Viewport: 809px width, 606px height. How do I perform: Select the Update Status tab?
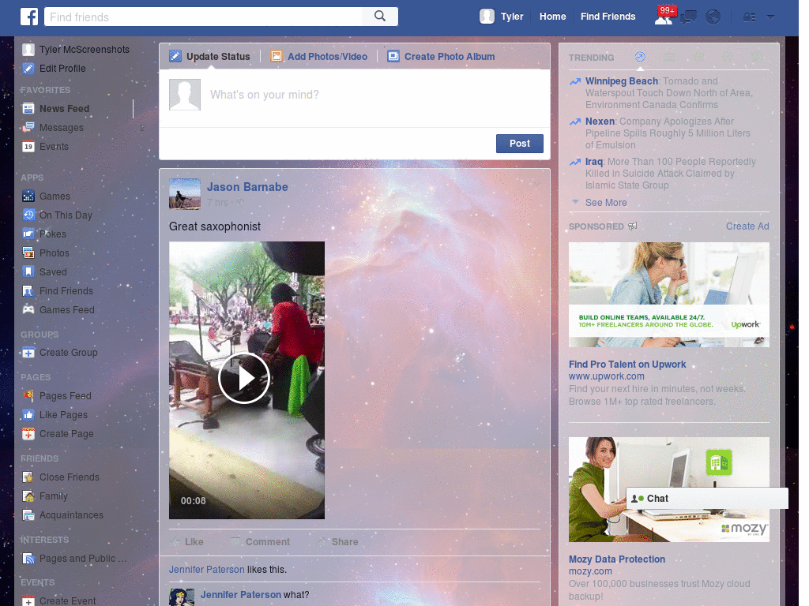click(210, 57)
